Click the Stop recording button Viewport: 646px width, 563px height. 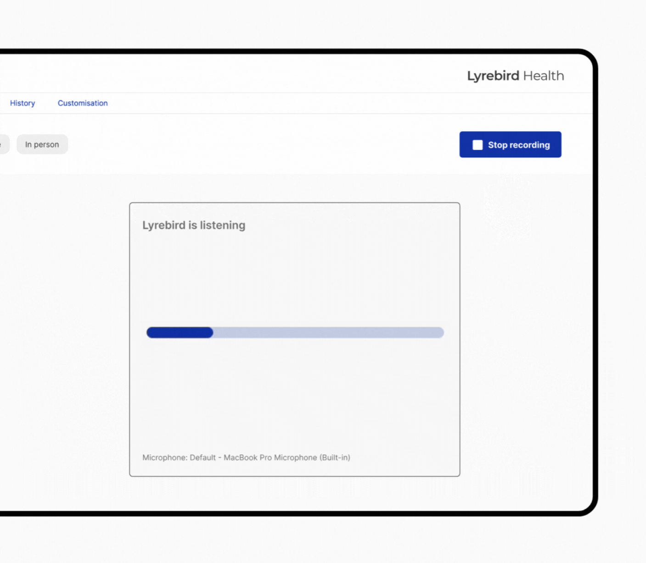(510, 145)
